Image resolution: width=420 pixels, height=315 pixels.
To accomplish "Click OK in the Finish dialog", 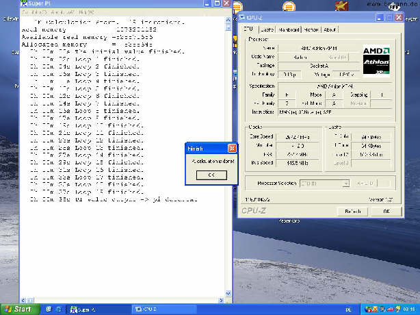I will [211, 175].
